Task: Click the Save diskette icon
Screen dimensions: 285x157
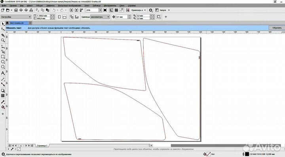Action: [16, 10]
